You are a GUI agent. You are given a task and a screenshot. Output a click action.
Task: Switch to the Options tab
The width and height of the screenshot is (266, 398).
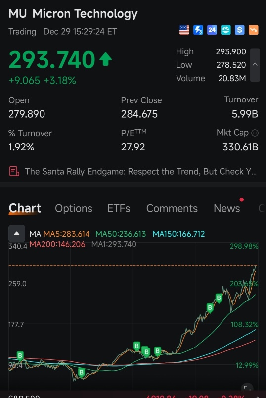(74, 208)
